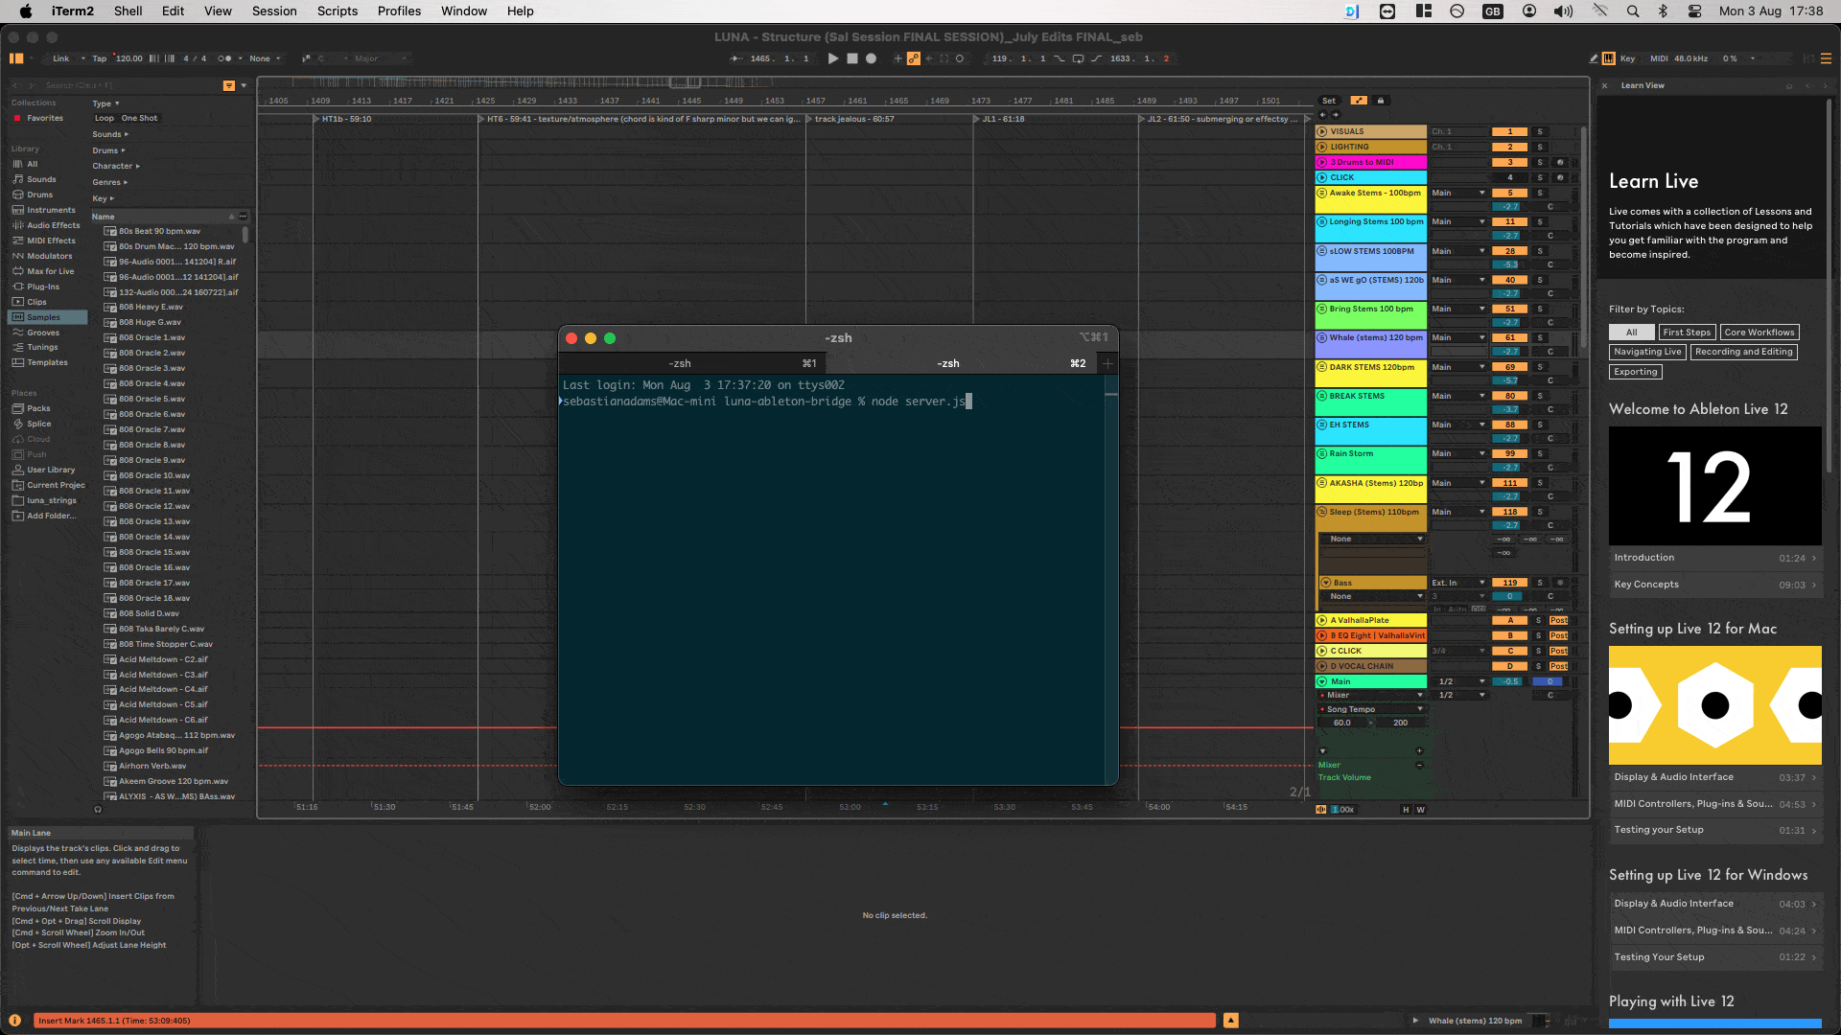Screen dimensions: 1841x1035
Task: Toggle the Lock Envelopes padlock icon
Action: pyautogui.click(x=1381, y=101)
